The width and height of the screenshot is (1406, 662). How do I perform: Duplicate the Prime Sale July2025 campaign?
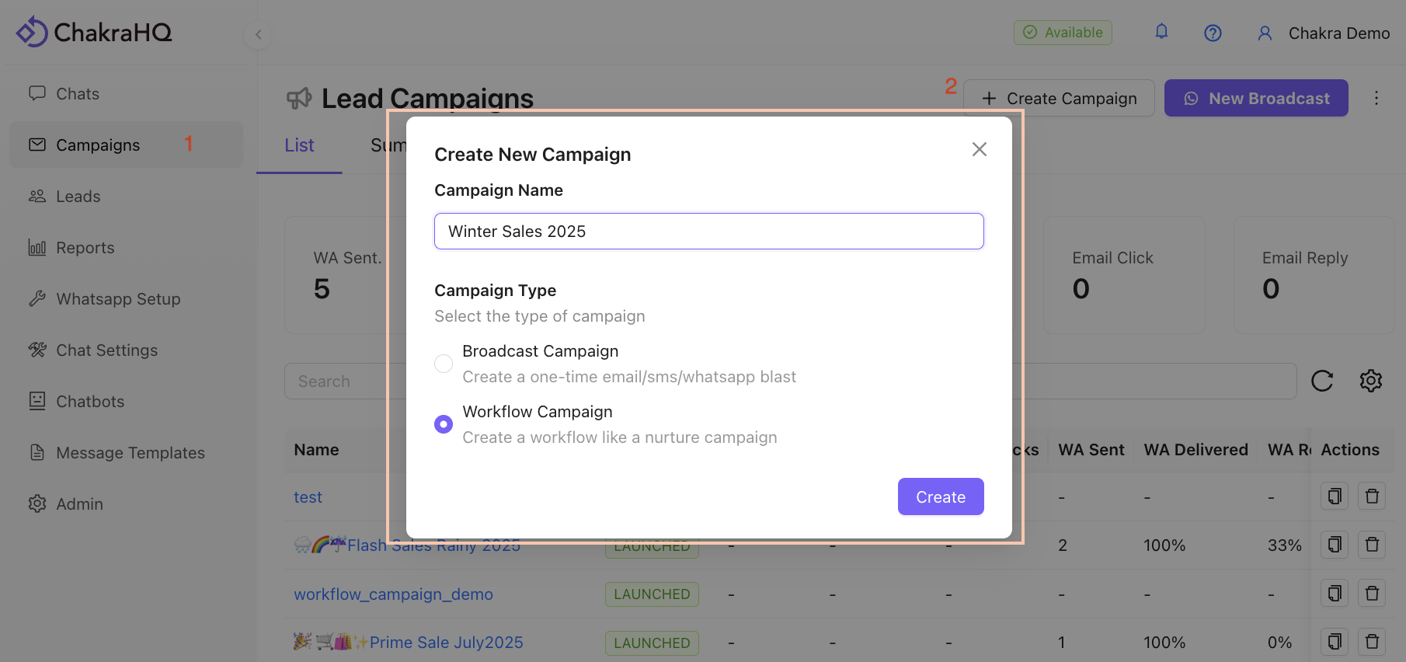(1335, 642)
